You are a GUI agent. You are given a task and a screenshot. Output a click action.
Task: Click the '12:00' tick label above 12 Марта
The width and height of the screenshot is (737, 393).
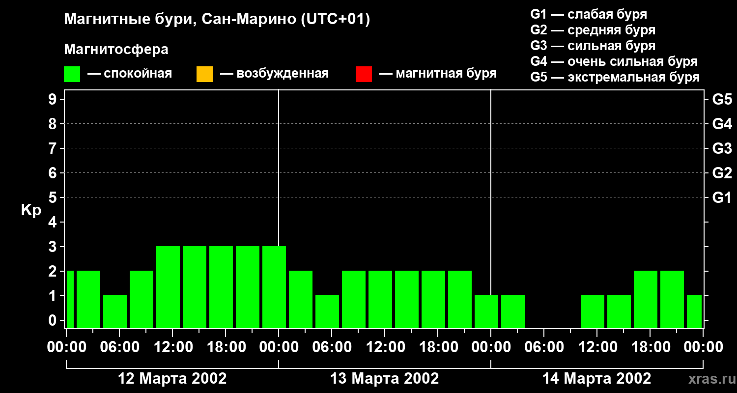click(x=172, y=347)
